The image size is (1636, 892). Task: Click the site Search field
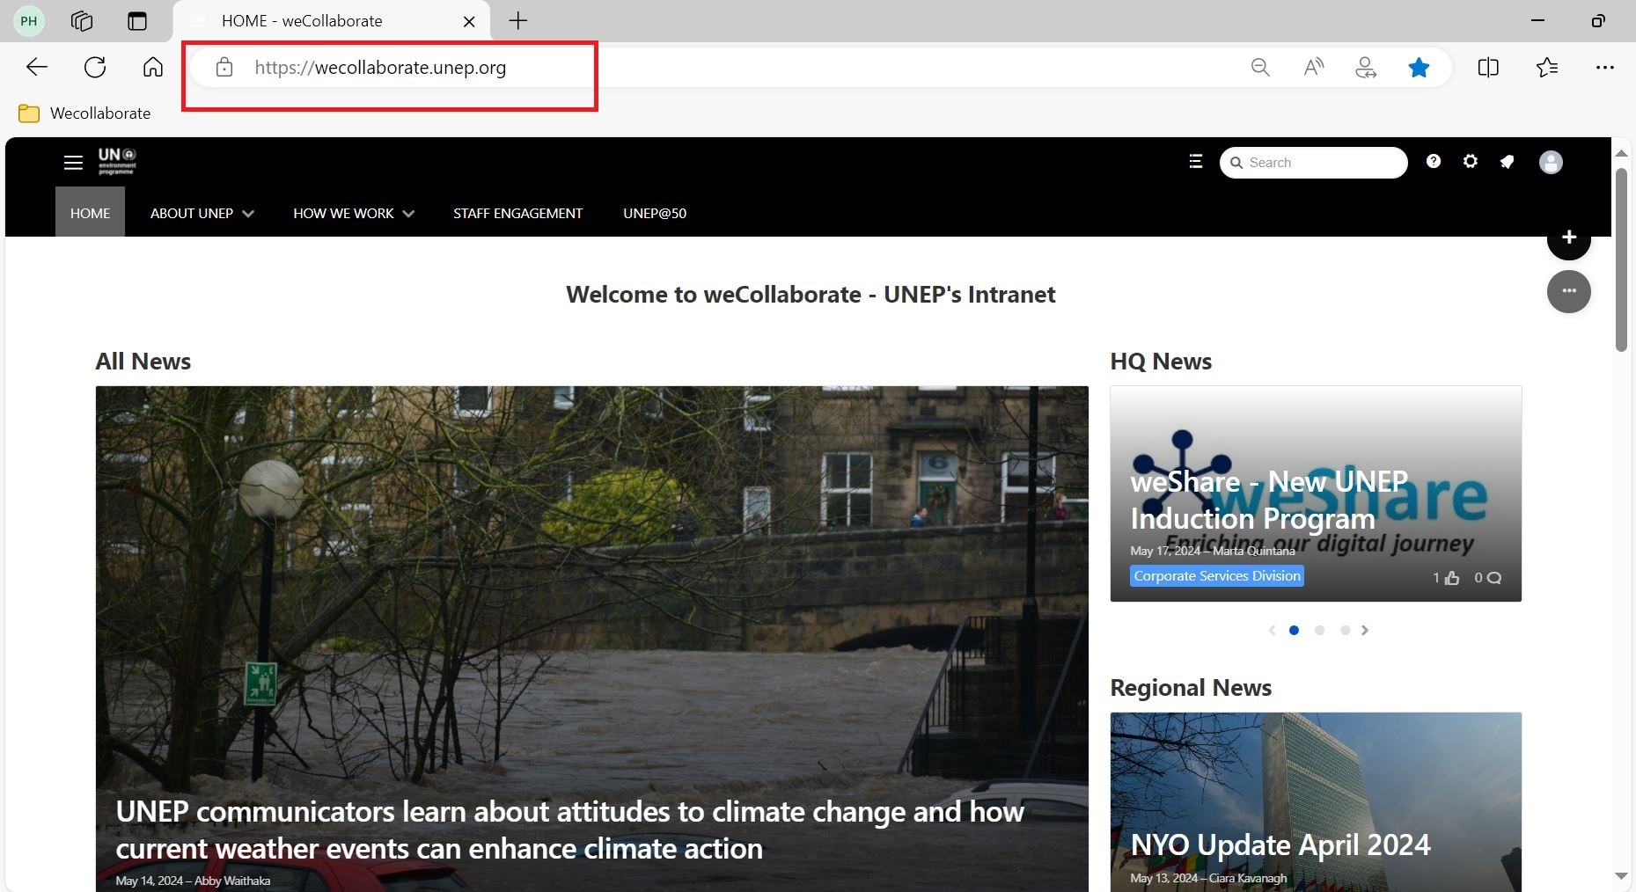coord(1314,163)
